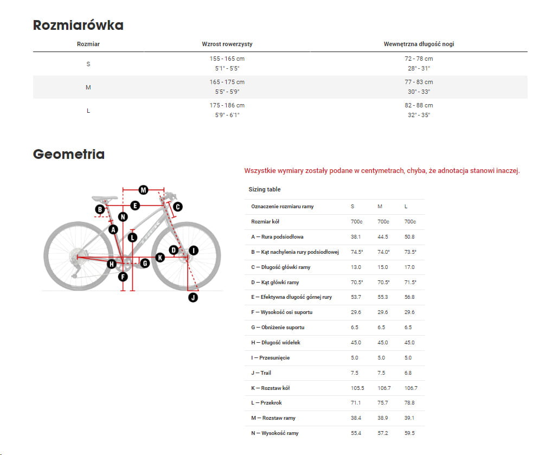Click the Wzrost rowerzysty column header
Screen dimensions: 558x455
coord(227,44)
